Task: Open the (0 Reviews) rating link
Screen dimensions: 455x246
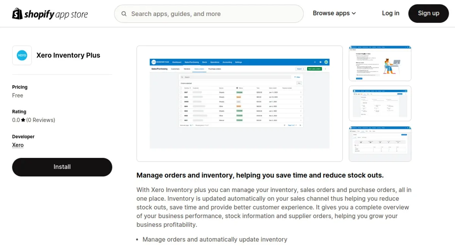Action: pyautogui.click(x=41, y=120)
